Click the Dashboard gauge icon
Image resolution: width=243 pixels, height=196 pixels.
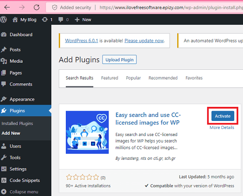[4, 34]
